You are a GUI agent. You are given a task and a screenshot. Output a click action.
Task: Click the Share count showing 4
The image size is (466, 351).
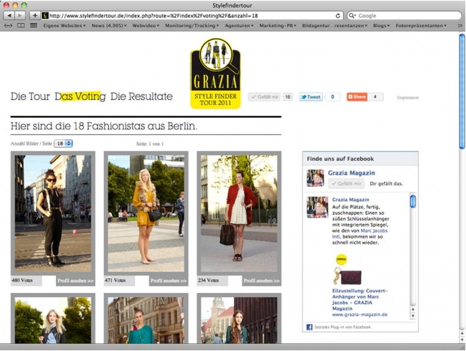pyautogui.click(x=375, y=97)
